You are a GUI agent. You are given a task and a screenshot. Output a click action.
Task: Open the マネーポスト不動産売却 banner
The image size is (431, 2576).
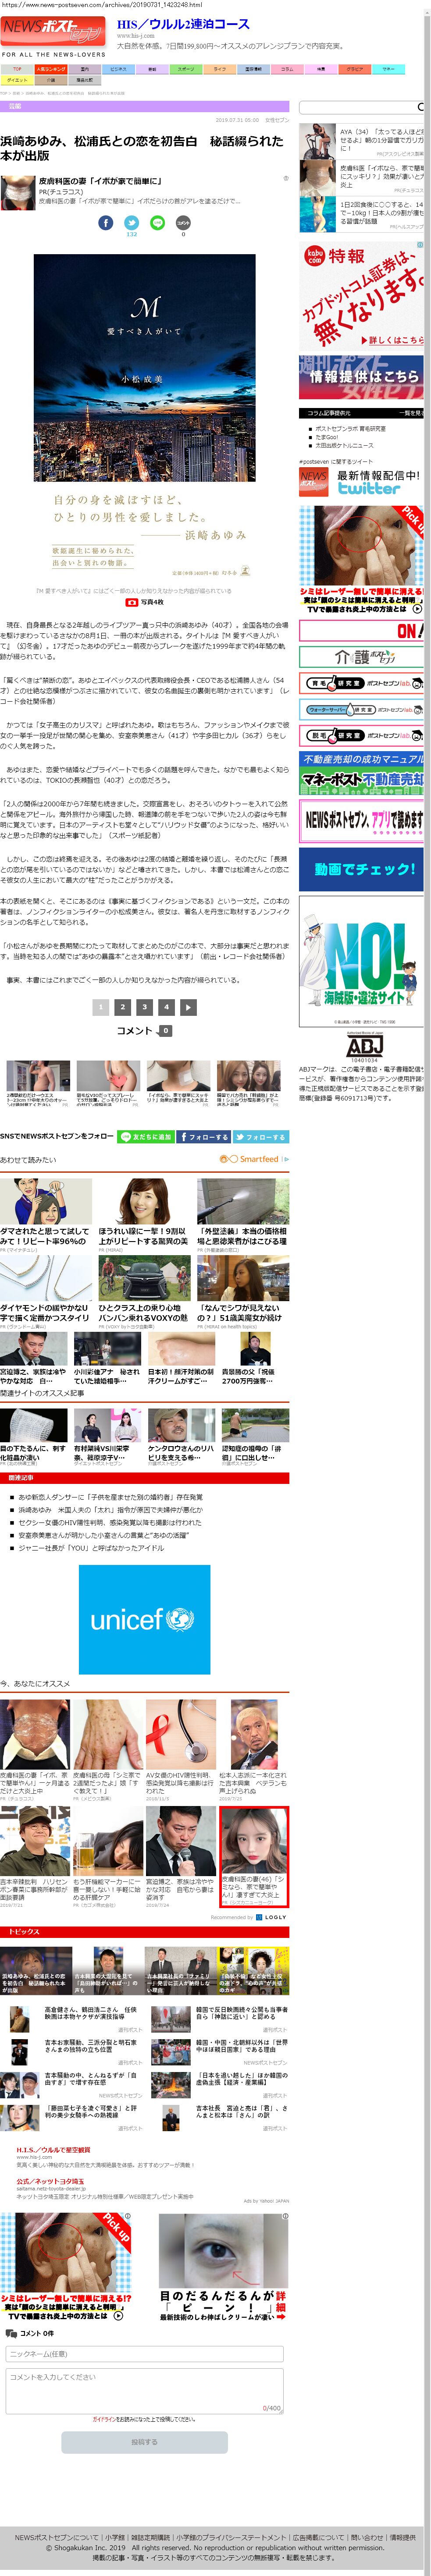[x=361, y=772]
